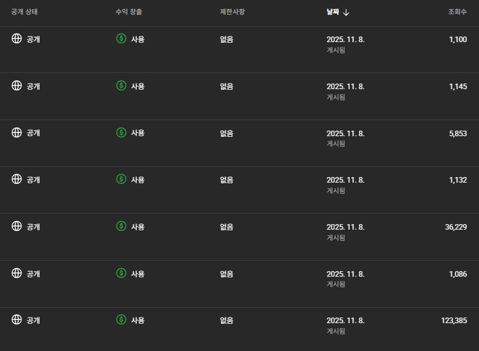
Task: Click the 사용 monetization label in the 36,229-views row
Action: 137,227
